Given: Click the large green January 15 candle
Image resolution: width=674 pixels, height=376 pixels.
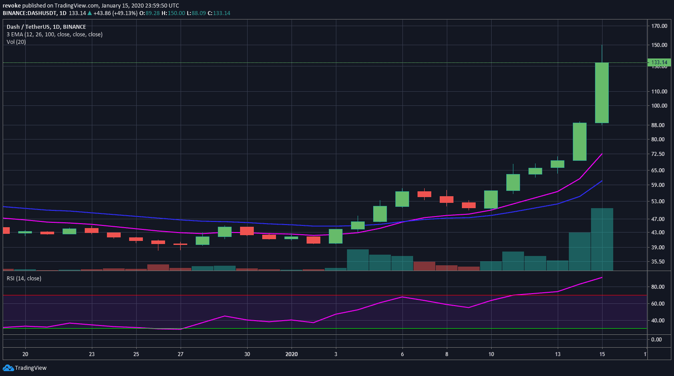Looking at the screenshot, I should click(602, 93).
